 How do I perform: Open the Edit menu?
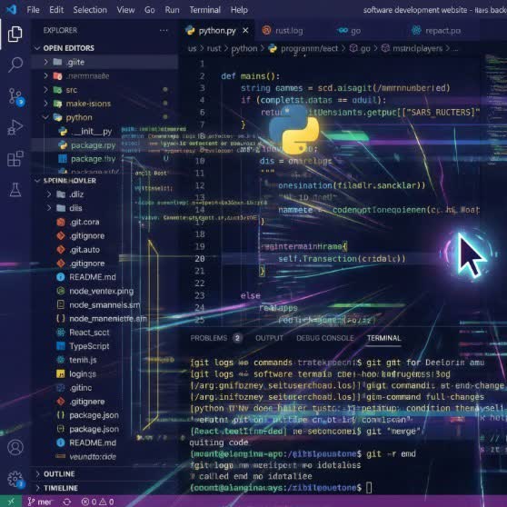tap(56, 10)
